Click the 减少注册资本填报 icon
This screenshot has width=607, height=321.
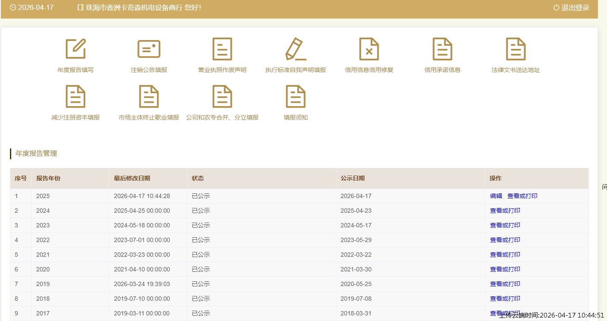point(76,97)
